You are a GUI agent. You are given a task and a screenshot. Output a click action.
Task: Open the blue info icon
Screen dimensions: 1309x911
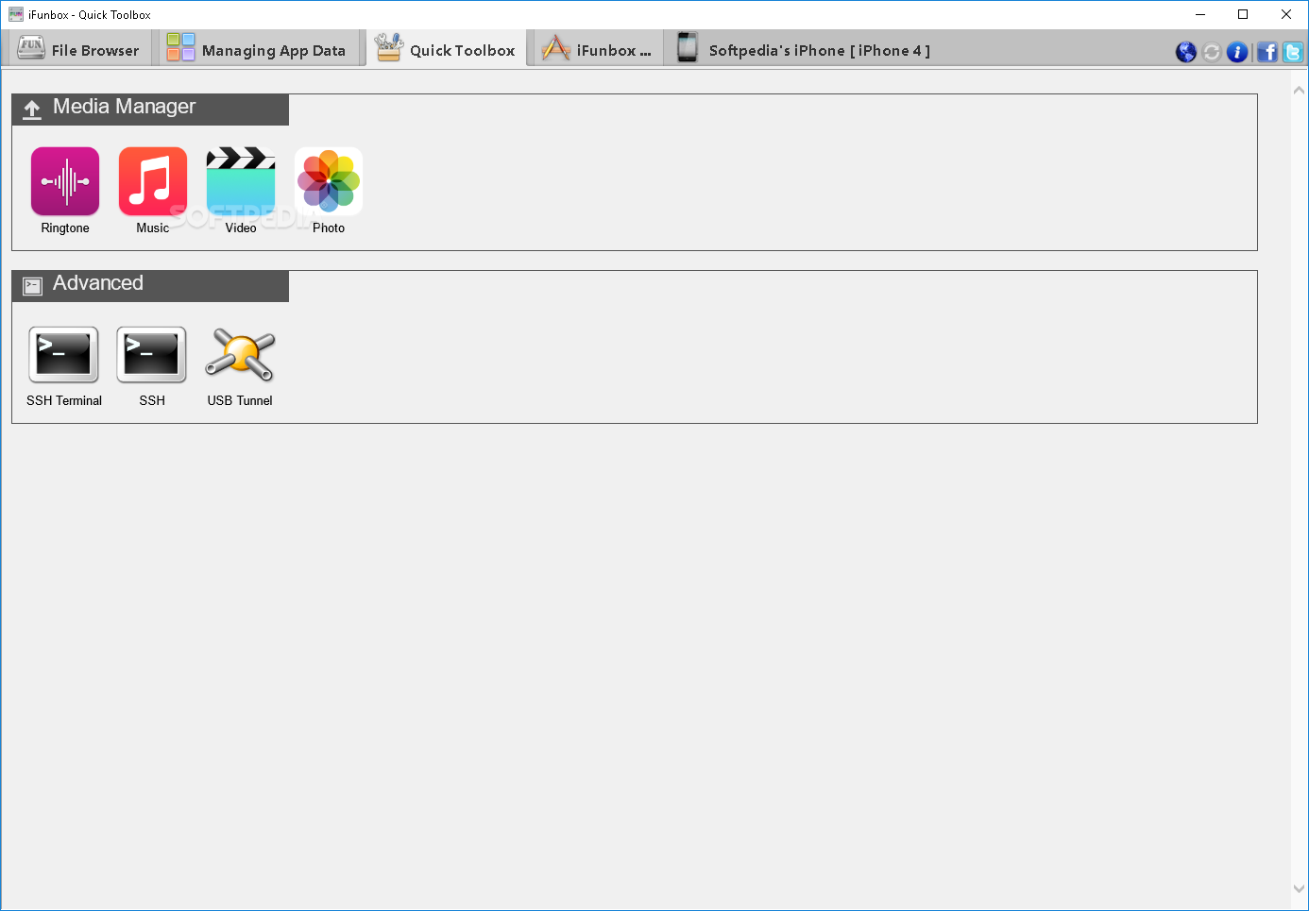point(1237,52)
